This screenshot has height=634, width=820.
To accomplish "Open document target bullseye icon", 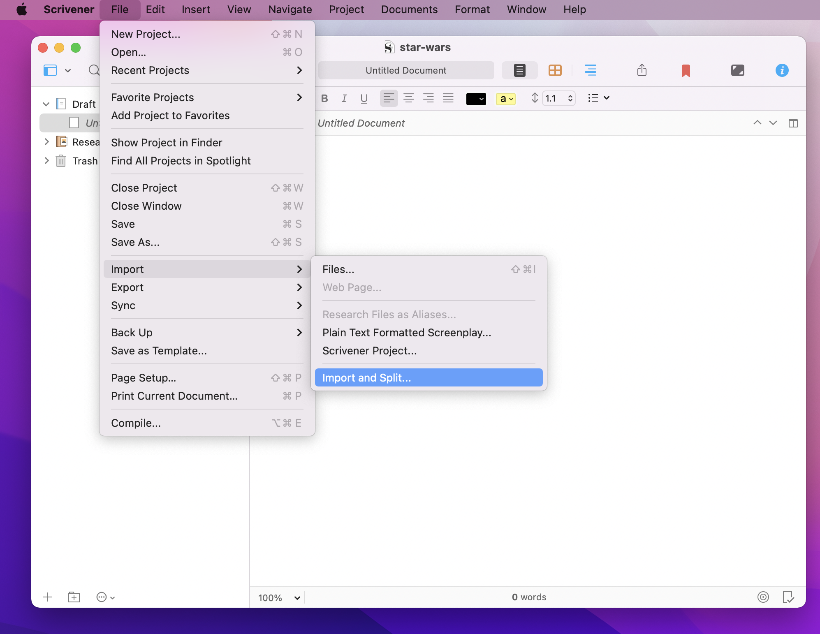I will 763,597.
